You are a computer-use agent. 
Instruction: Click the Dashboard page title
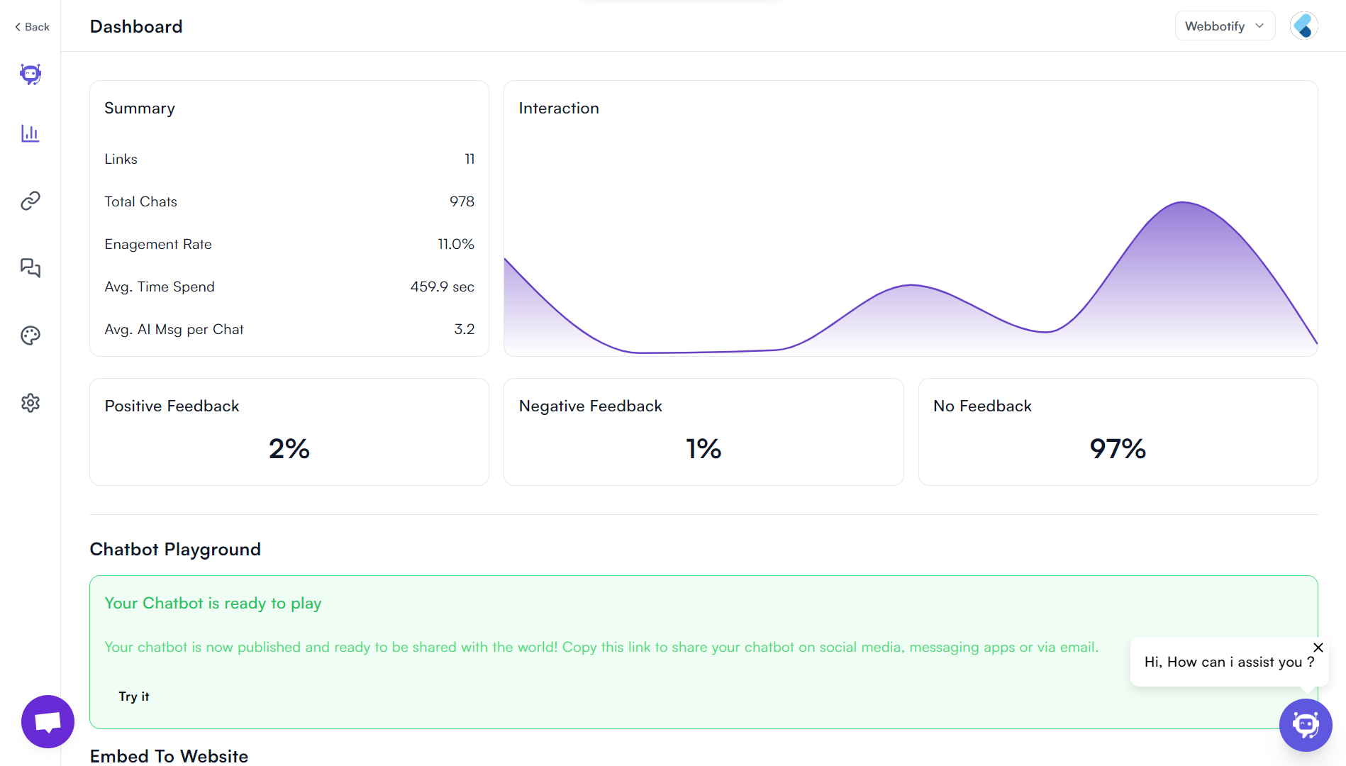click(x=136, y=26)
